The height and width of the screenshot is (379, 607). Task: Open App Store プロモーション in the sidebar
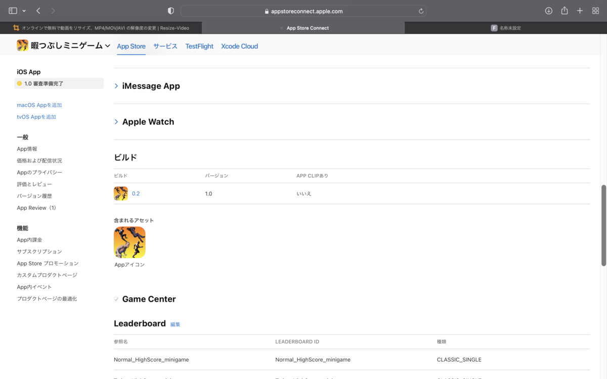(x=48, y=263)
